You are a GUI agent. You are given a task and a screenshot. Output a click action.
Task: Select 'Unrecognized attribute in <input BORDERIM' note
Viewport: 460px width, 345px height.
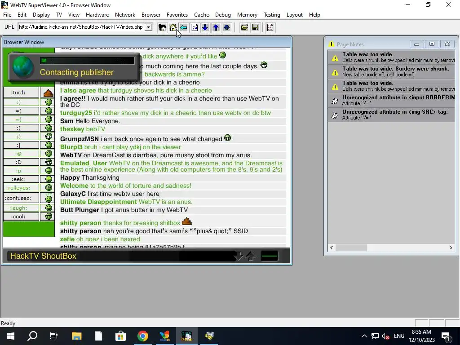(391, 100)
